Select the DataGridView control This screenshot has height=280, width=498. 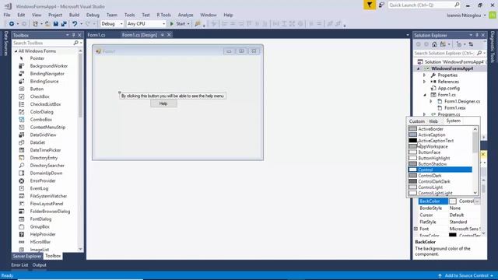pos(43,135)
